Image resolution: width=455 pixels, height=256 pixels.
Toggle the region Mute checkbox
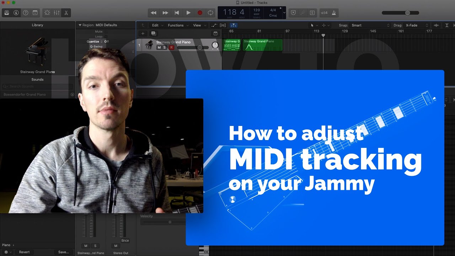point(107,32)
